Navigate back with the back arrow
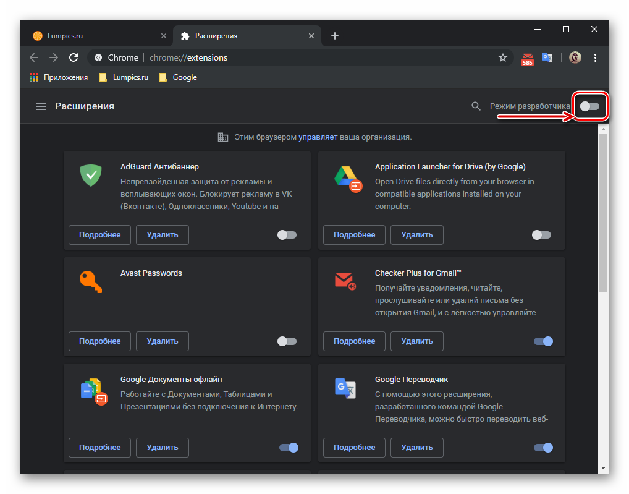The image size is (629, 494). point(34,57)
